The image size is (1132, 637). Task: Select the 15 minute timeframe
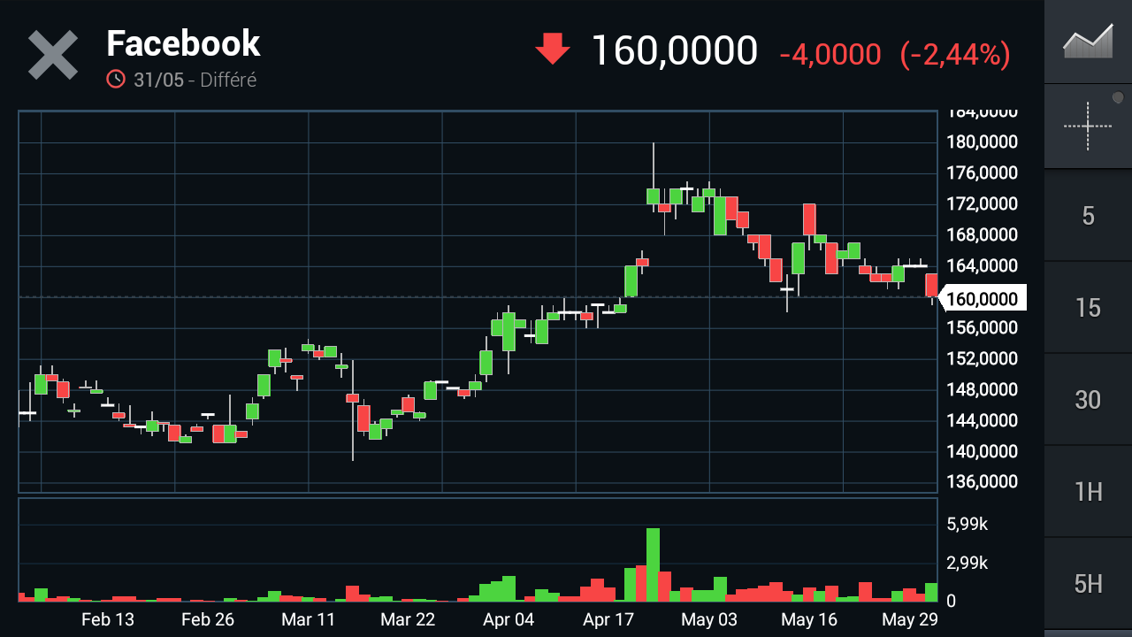(x=1088, y=308)
